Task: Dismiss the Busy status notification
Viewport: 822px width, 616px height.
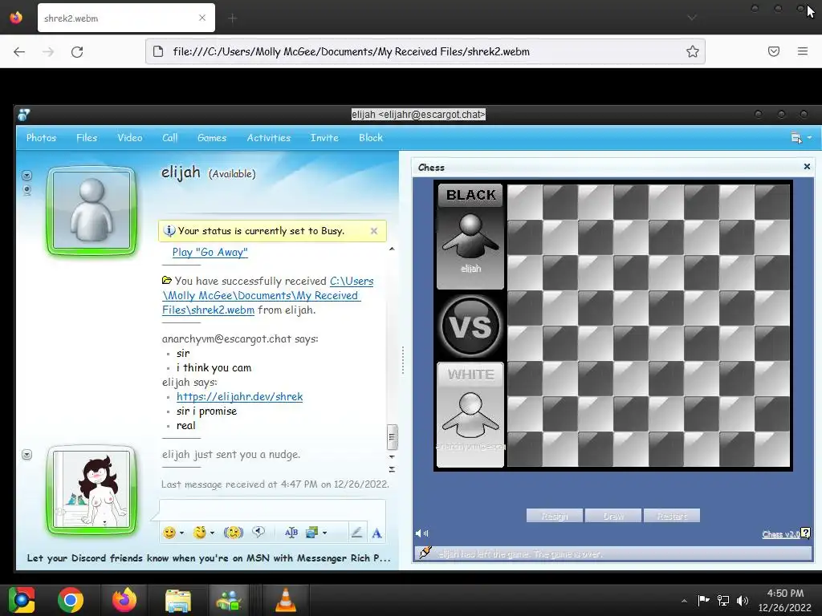Action: point(374,230)
